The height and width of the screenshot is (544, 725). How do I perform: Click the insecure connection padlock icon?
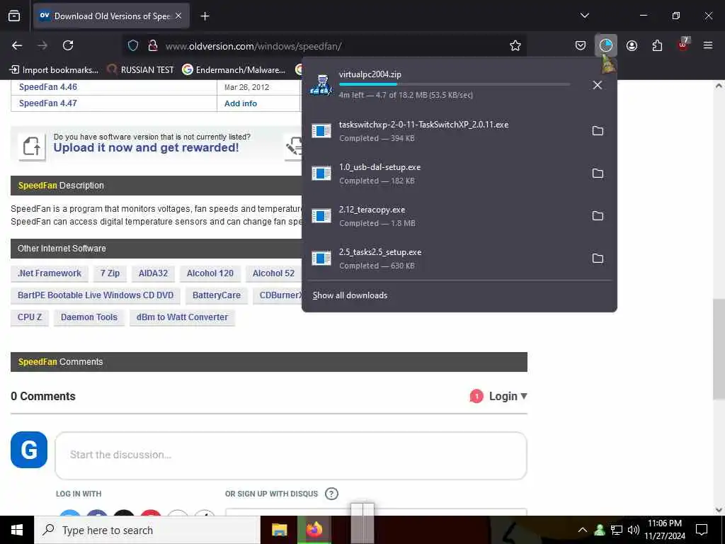tap(153, 45)
